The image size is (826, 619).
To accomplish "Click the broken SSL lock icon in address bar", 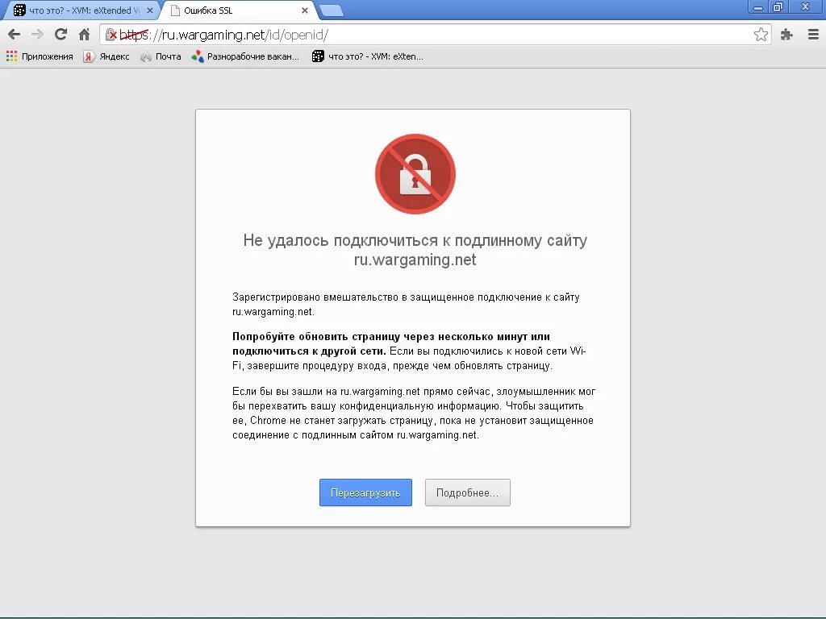I will pos(111,35).
